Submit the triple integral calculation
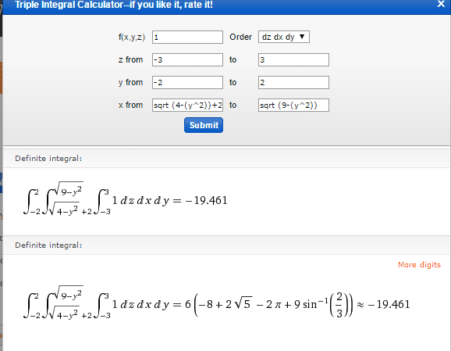The height and width of the screenshot is (351, 451). pyautogui.click(x=204, y=125)
